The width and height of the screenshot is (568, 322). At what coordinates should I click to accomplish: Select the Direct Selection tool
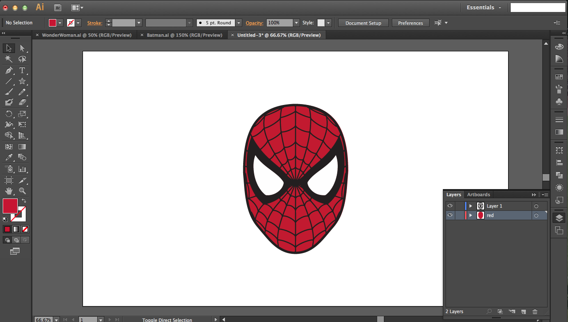(x=22, y=48)
